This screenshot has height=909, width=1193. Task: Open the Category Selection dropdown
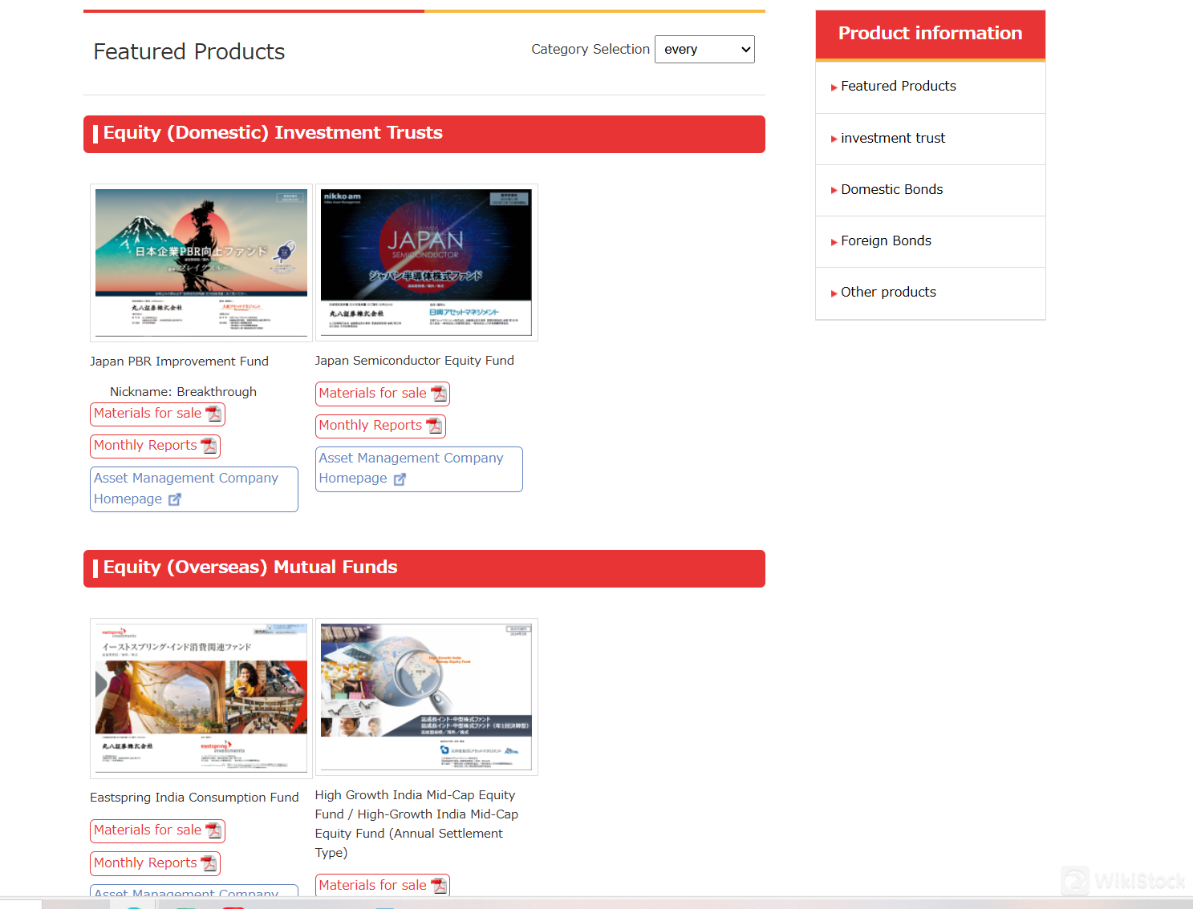704,50
